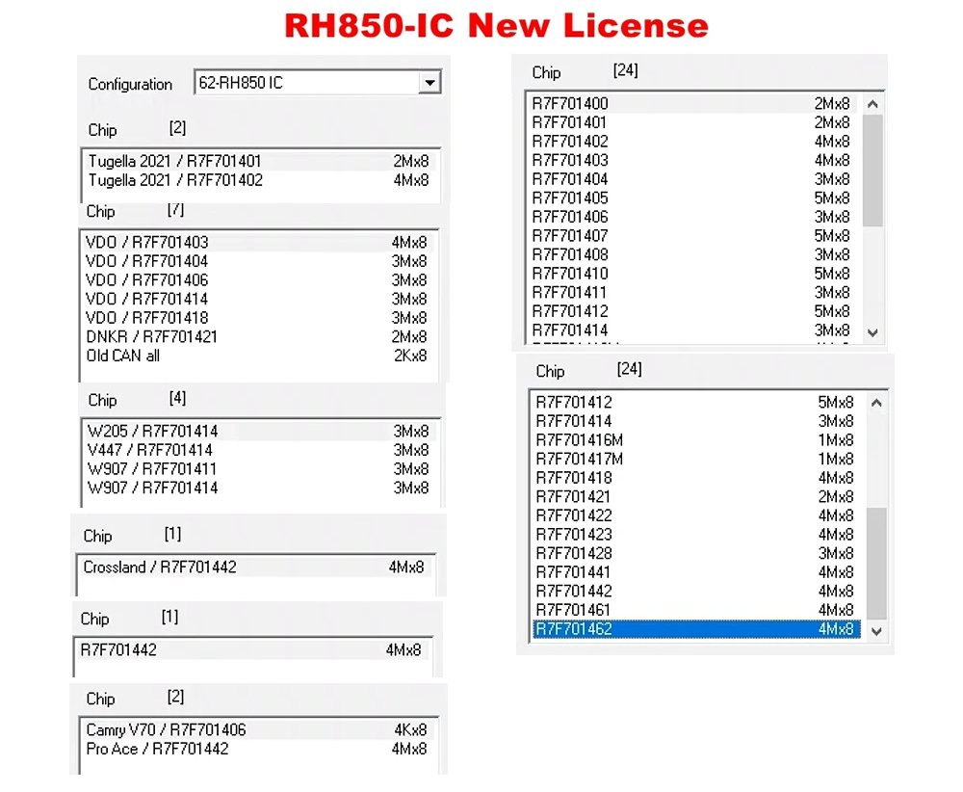The width and height of the screenshot is (963, 792).
Task: Select the R7F701416M chip entry
Action: click(x=579, y=440)
